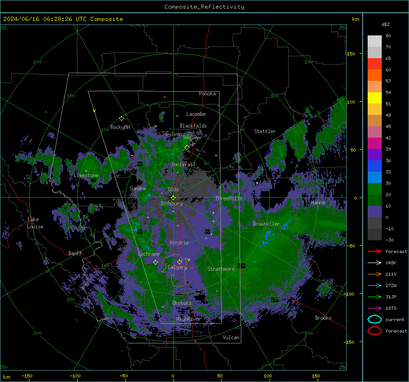Click the Drumheller town label
Screen dimensions: 409x382
[266, 224]
